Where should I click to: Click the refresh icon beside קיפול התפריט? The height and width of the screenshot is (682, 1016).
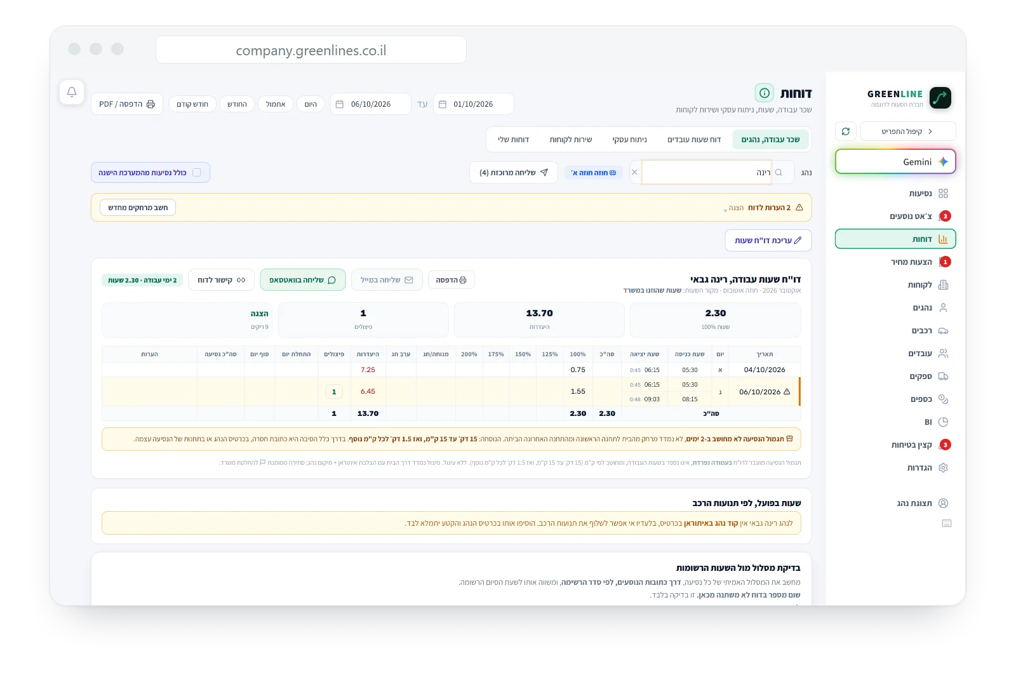pyautogui.click(x=845, y=131)
